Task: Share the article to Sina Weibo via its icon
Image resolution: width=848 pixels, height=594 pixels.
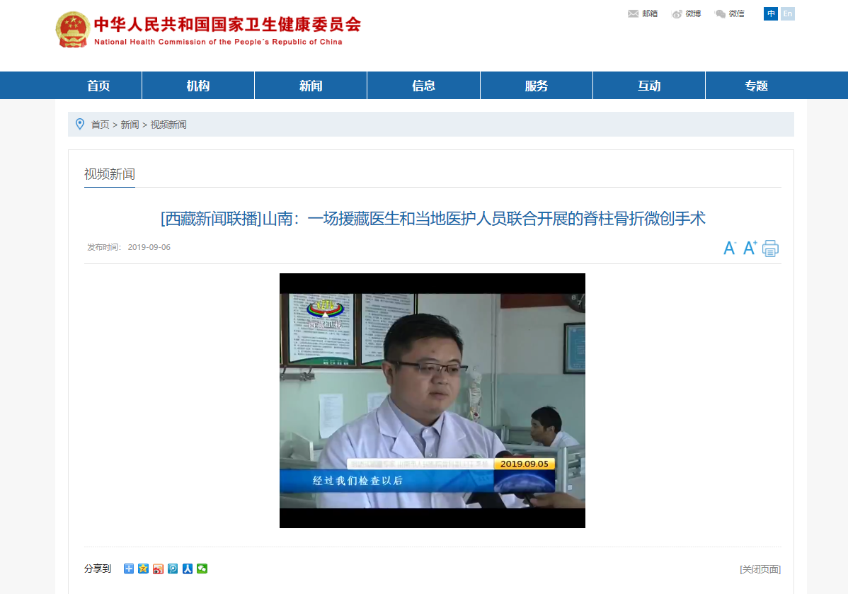Action: [x=158, y=569]
